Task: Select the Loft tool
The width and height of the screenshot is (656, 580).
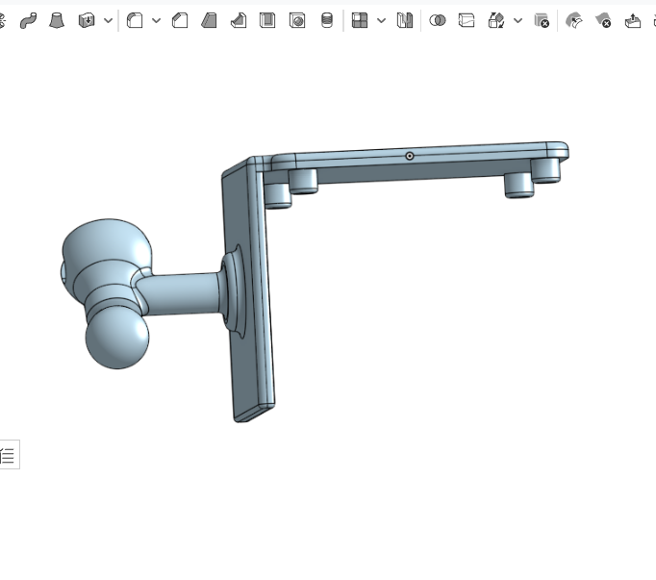Action: (x=57, y=20)
